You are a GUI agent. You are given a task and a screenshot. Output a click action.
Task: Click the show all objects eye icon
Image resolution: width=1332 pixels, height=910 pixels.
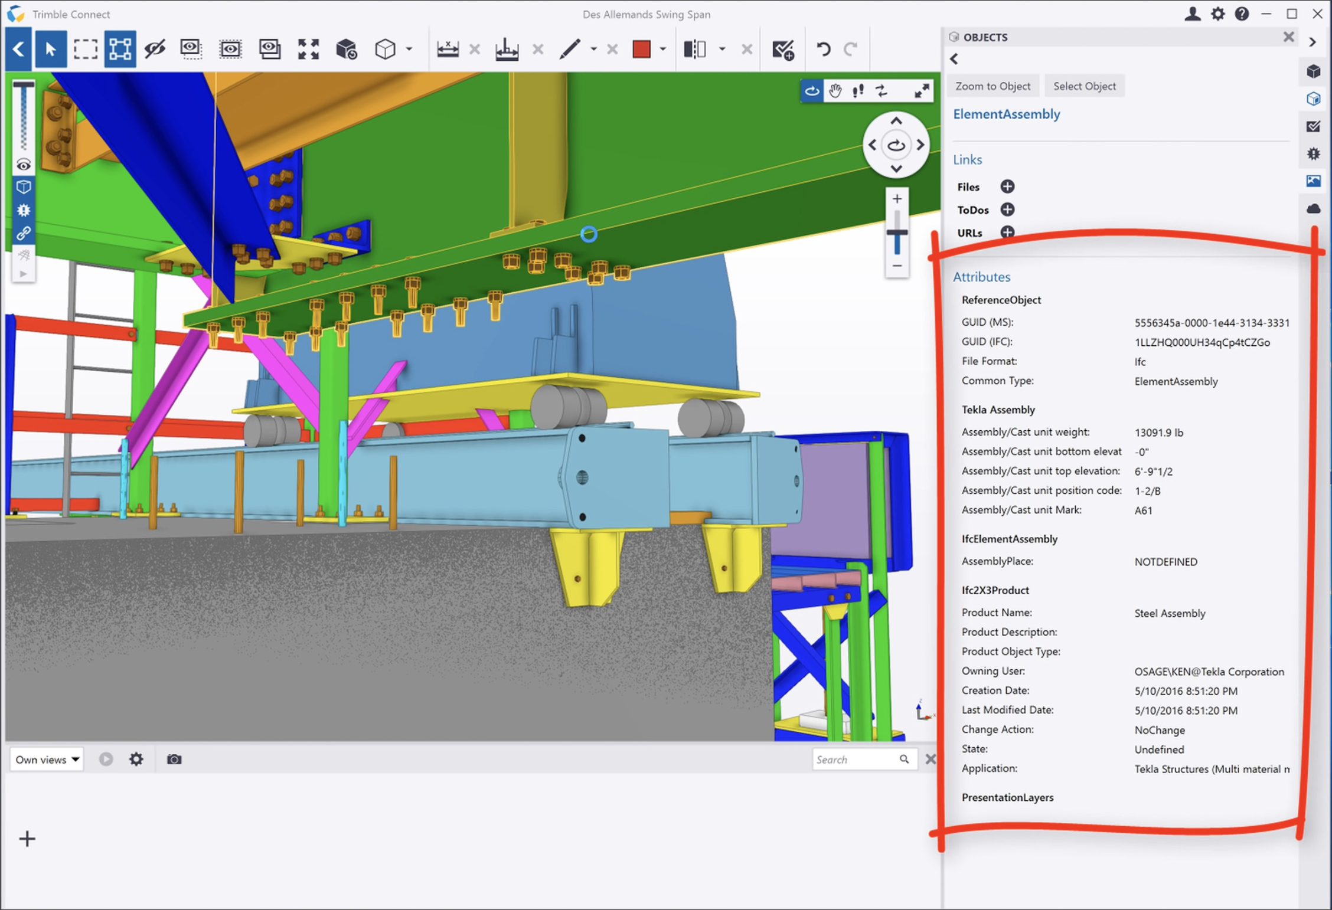tap(269, 49)
